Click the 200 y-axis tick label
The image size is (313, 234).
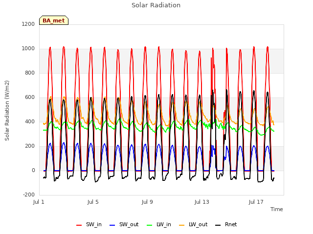pyautogui.click(x=30, y=146)
